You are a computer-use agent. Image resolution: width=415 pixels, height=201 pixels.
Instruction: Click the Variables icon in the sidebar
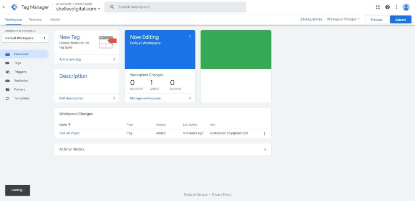click(x=7, y=81)
